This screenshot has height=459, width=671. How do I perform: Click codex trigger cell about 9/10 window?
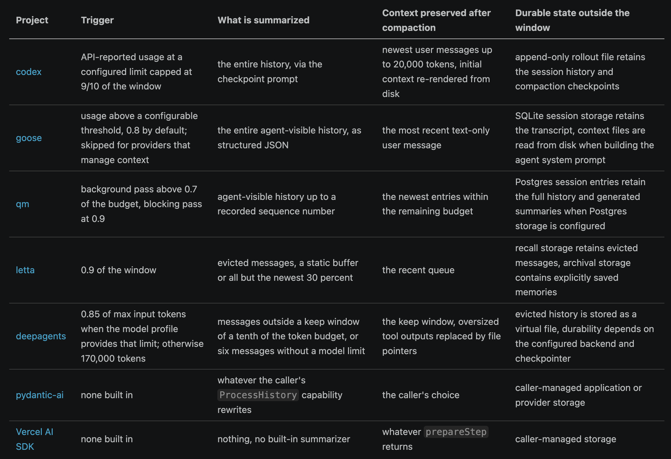[x=136, y=72]
